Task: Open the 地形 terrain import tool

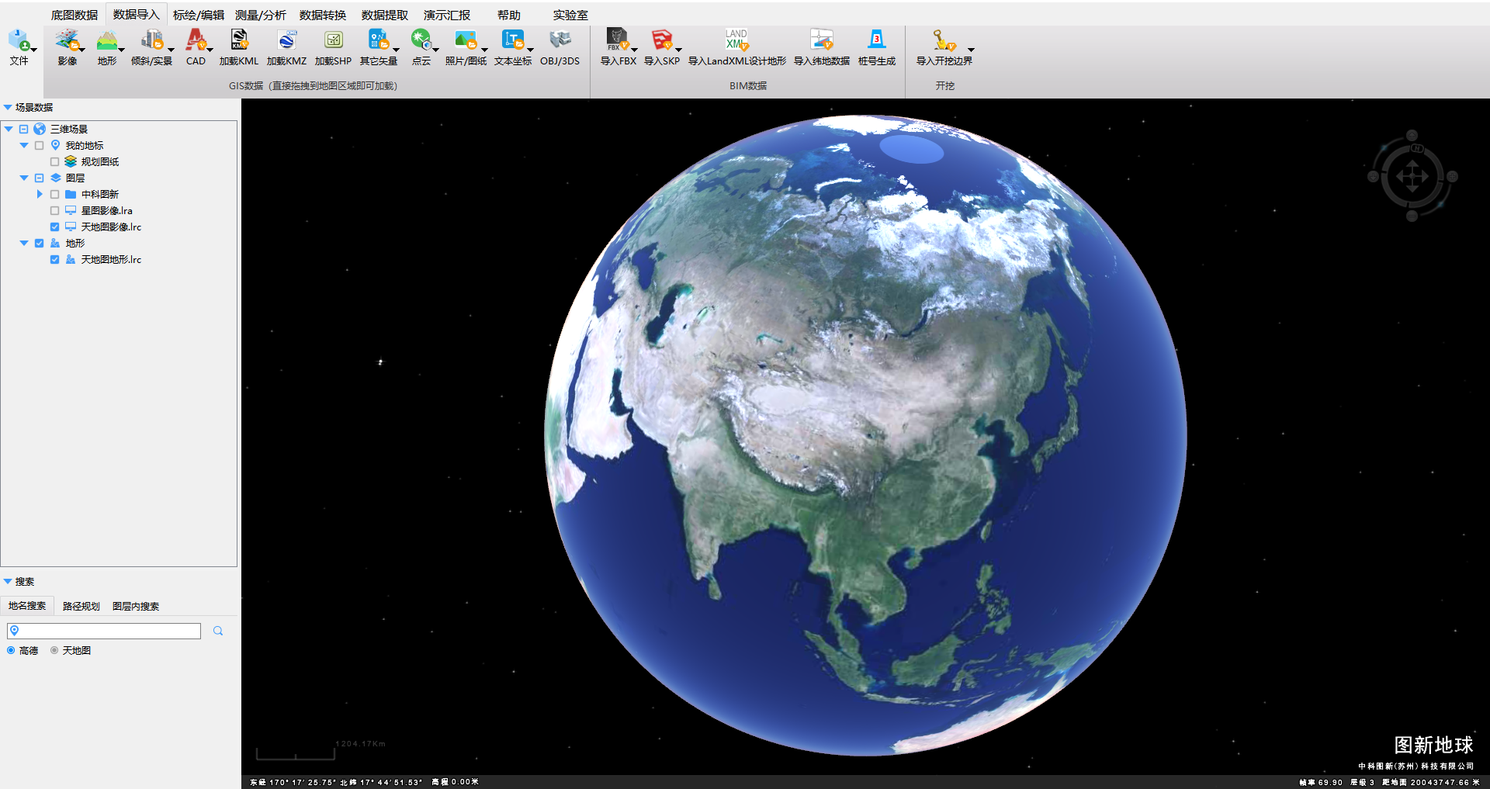Action: pos(107,47)
